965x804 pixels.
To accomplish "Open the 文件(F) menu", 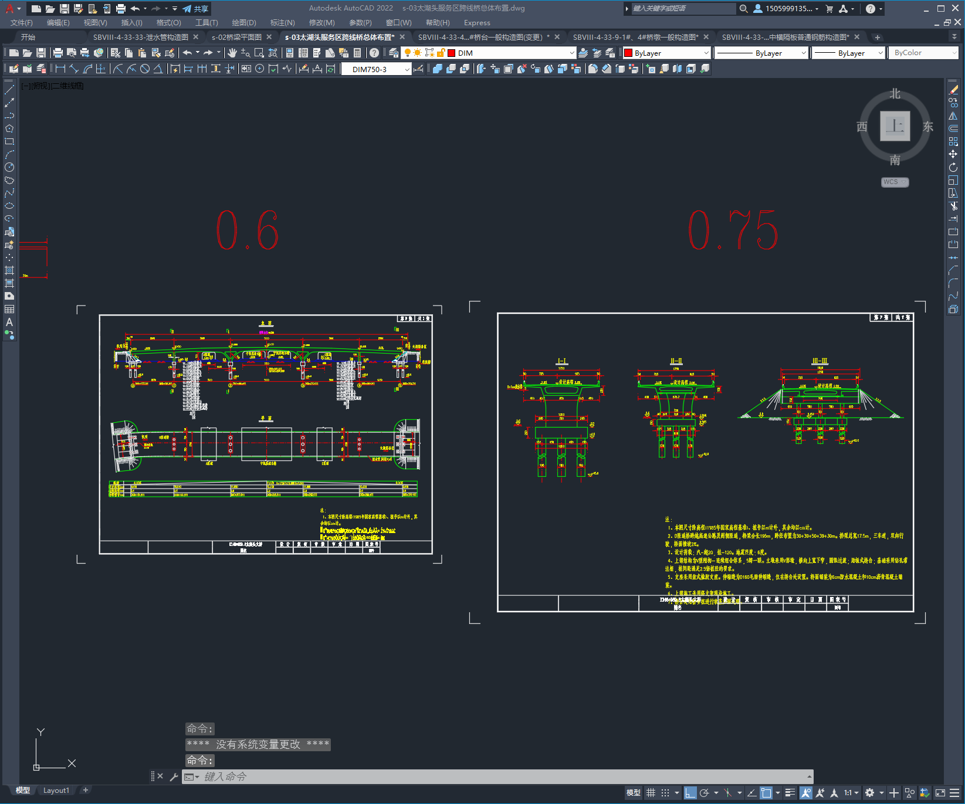I will (x=21, y=22).
